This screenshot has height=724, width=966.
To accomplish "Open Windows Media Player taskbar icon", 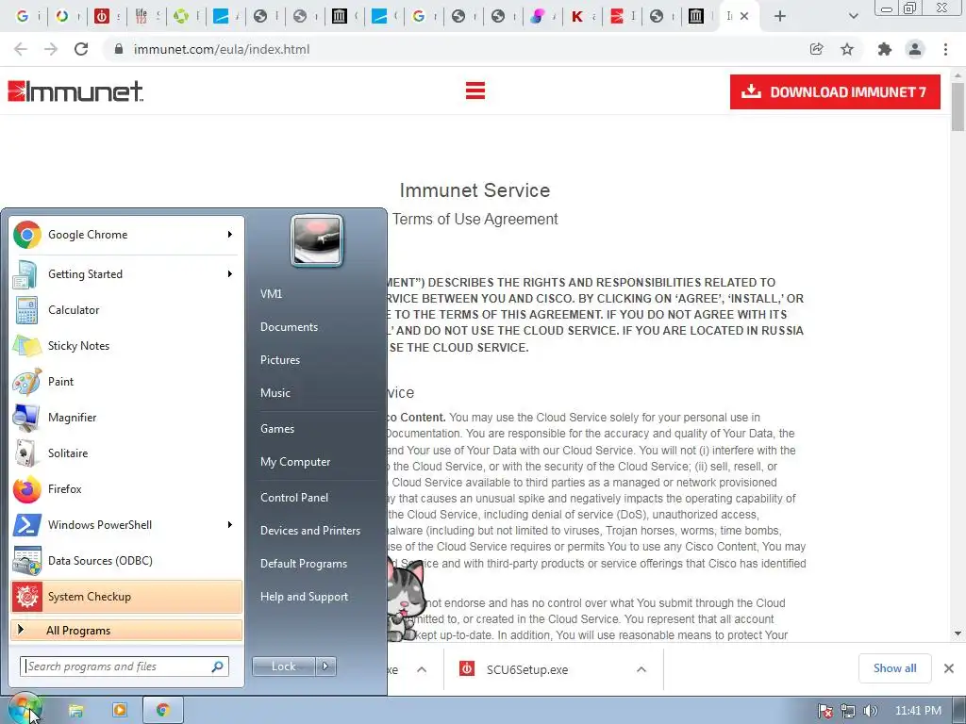I will coord(120,711).
